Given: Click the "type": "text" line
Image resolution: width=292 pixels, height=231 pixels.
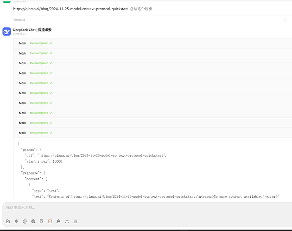Looking at the screenshot, I should click(46, 191).
